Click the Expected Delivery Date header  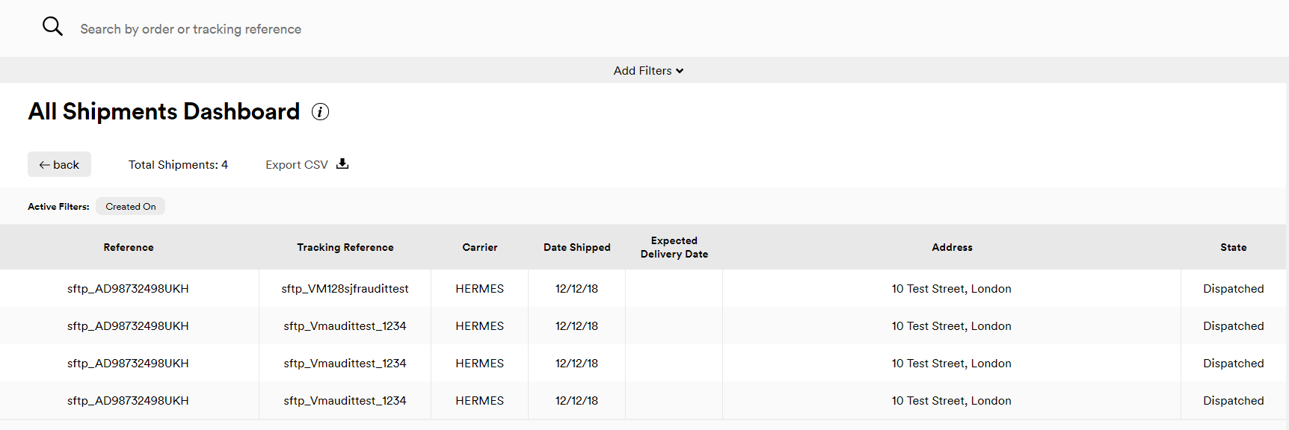point(674,248)
